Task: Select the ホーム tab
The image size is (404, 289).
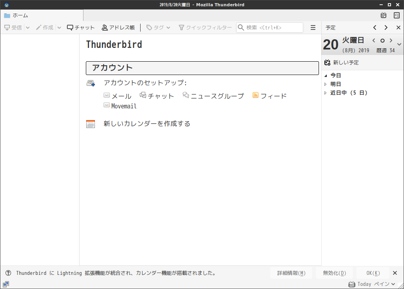Action: [42, 15]
